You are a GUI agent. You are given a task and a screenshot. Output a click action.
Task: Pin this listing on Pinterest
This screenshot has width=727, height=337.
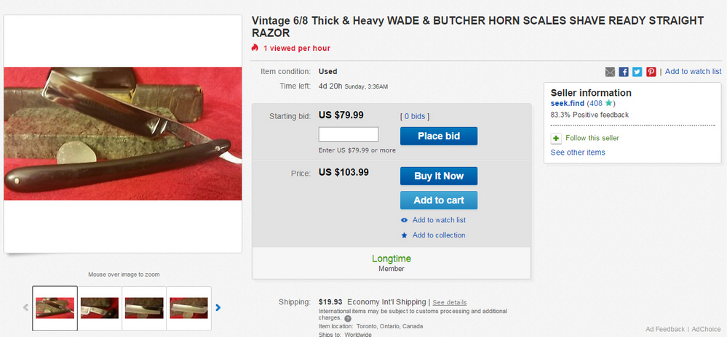point(651,72)
